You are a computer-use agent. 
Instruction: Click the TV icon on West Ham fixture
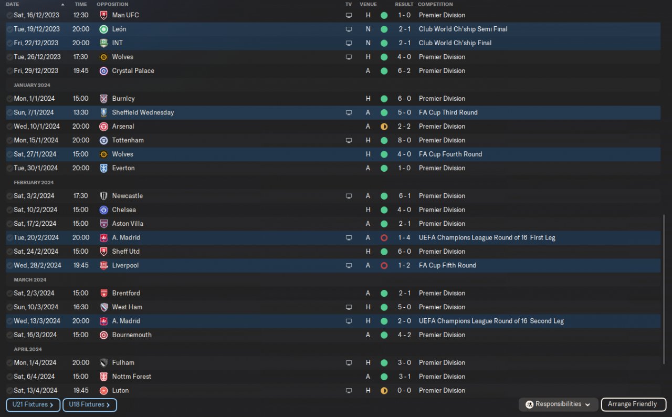(349, 307)
